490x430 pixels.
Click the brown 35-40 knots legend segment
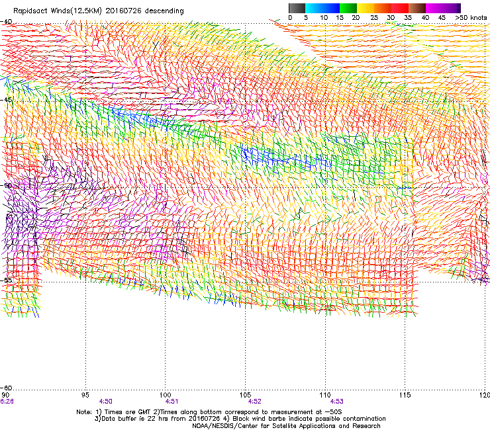[x=417, y=8]
